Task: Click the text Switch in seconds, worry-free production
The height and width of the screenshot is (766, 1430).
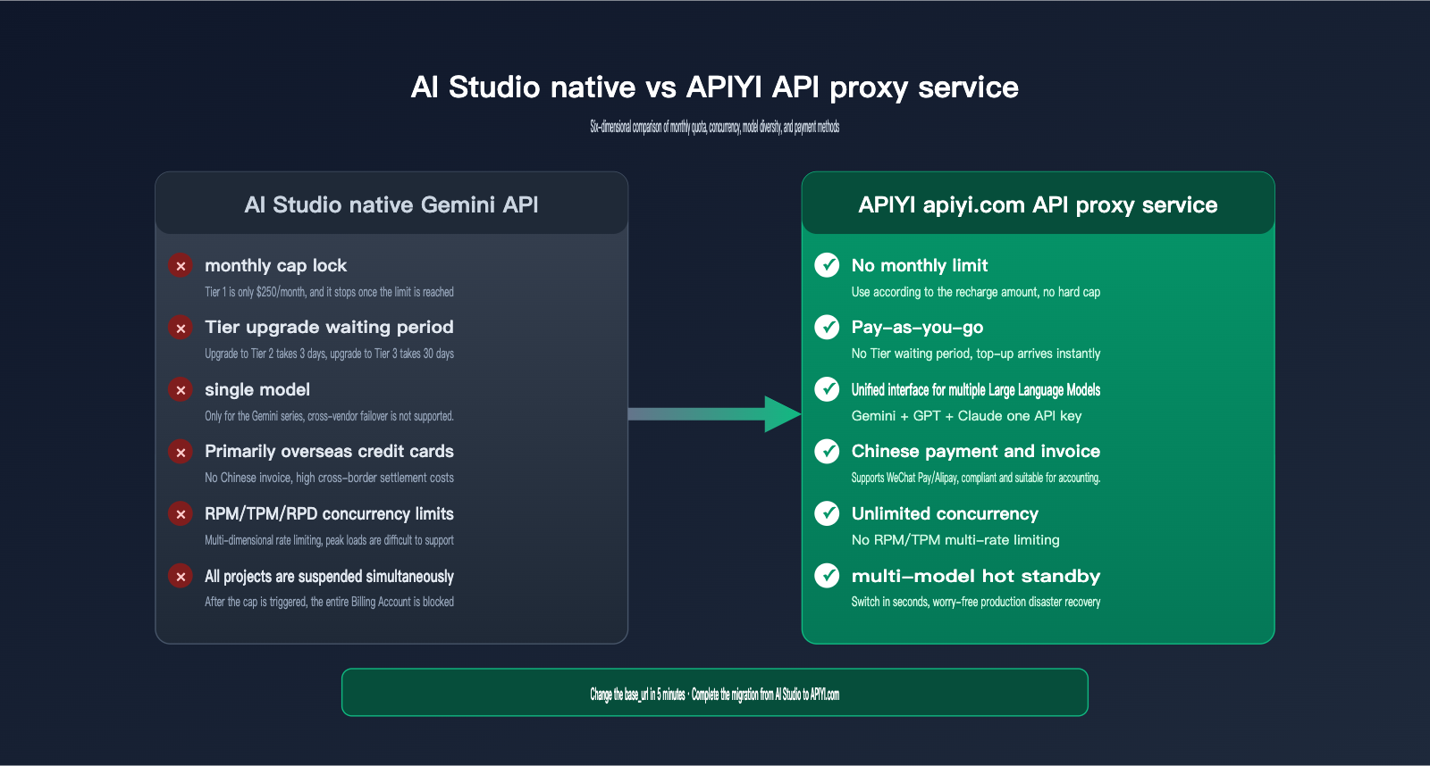Action: pos(976,602)
